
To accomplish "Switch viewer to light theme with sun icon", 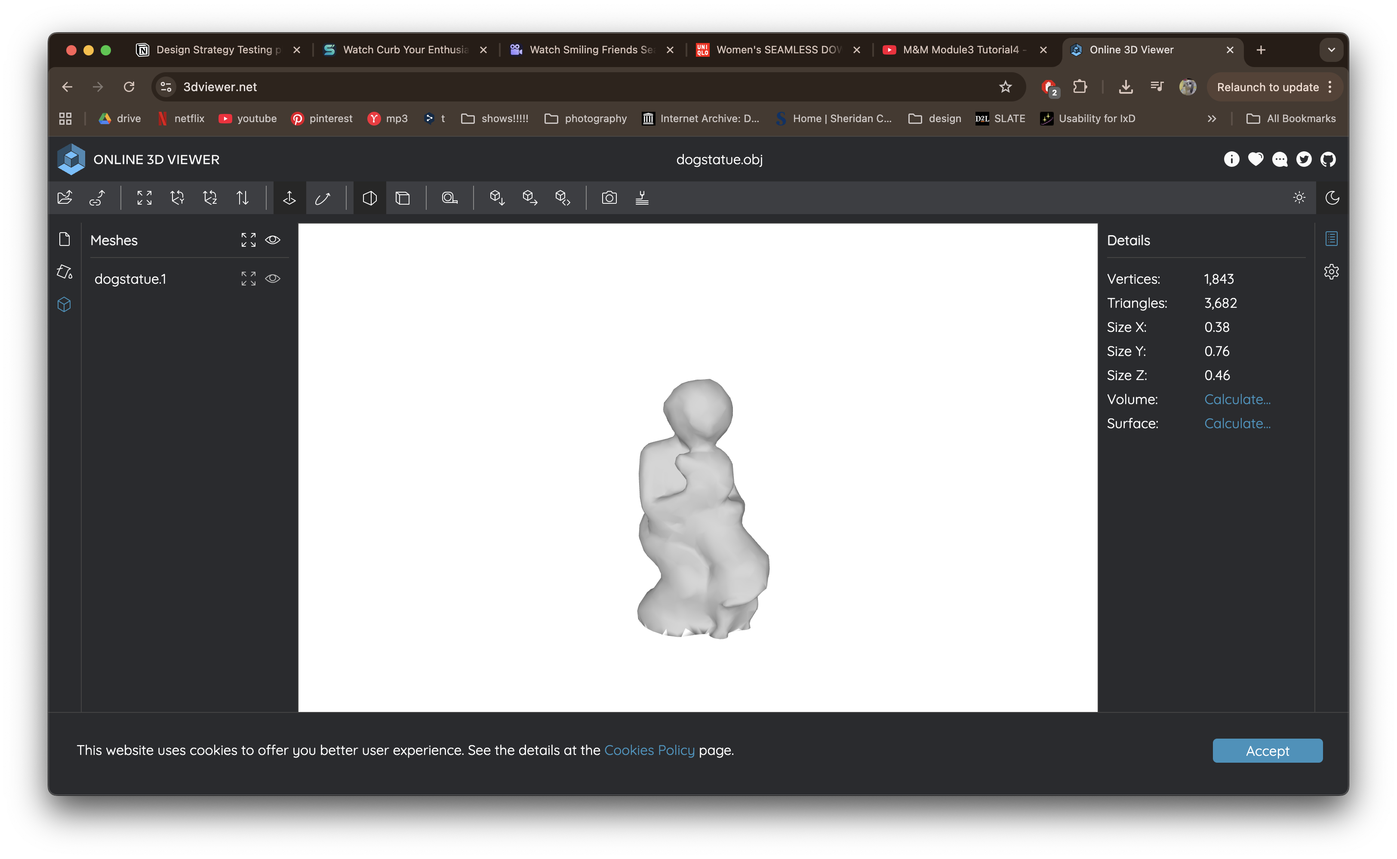I will [1299, 198].
